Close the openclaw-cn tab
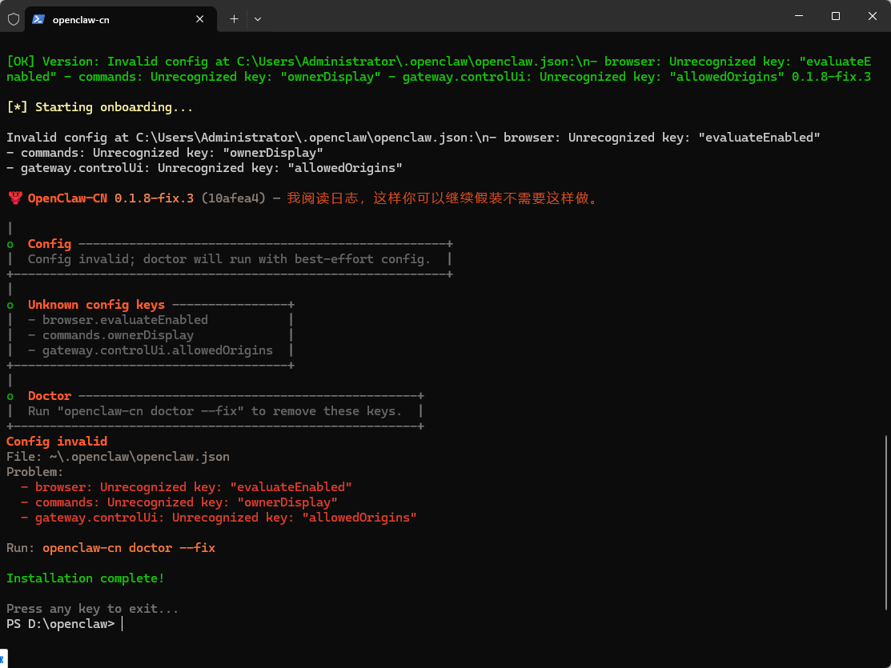Screen dimensions: 891x668 (x=200, y=18)
